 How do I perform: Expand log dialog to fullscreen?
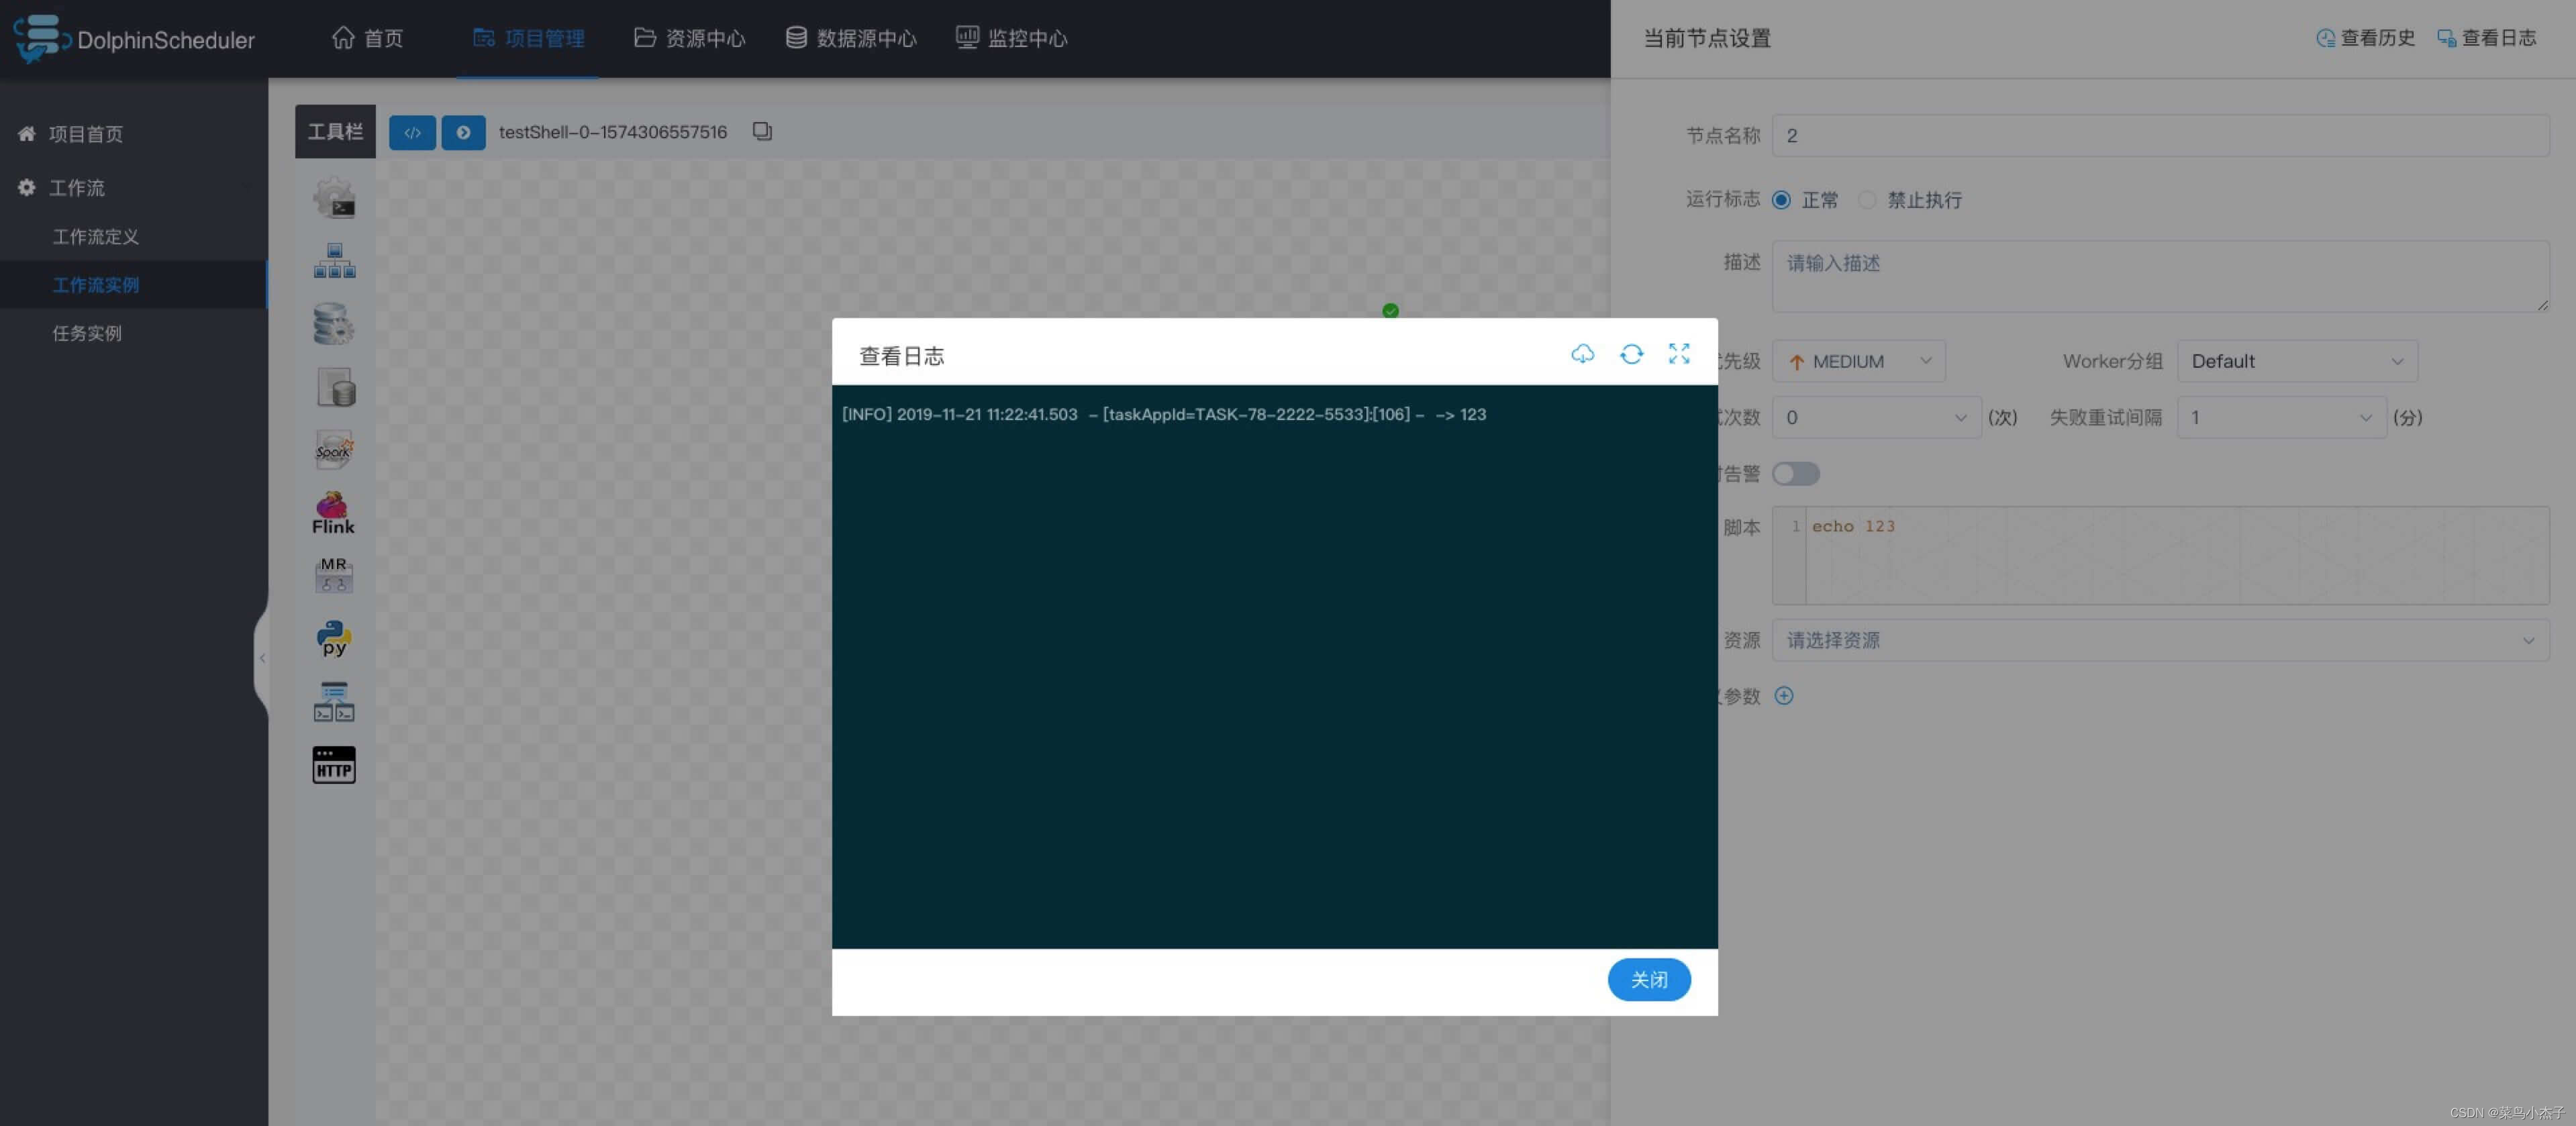1679,354
